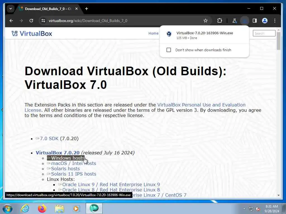Click the active browser taskbar icon

tap(94, 208)
